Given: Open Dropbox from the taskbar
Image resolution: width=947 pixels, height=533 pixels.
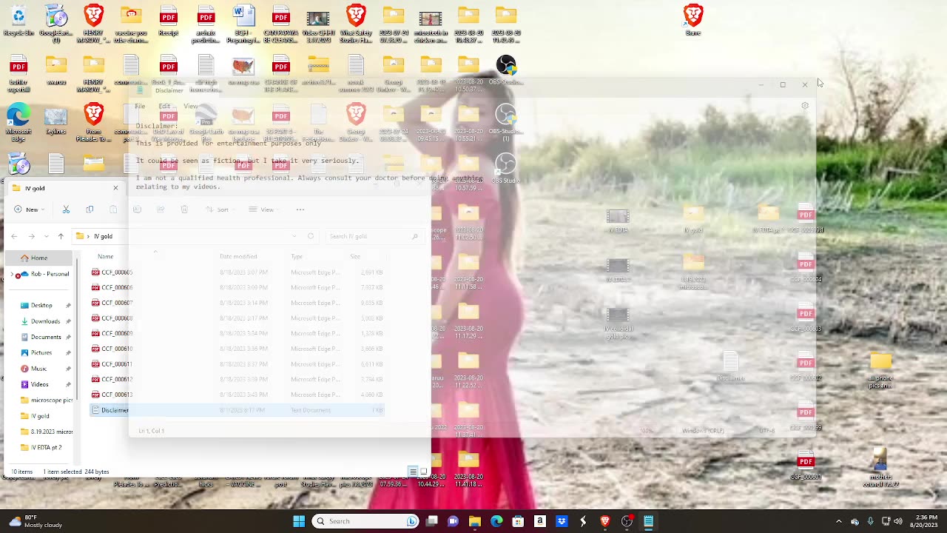Looking at the screenshot, I should point(562,521).
